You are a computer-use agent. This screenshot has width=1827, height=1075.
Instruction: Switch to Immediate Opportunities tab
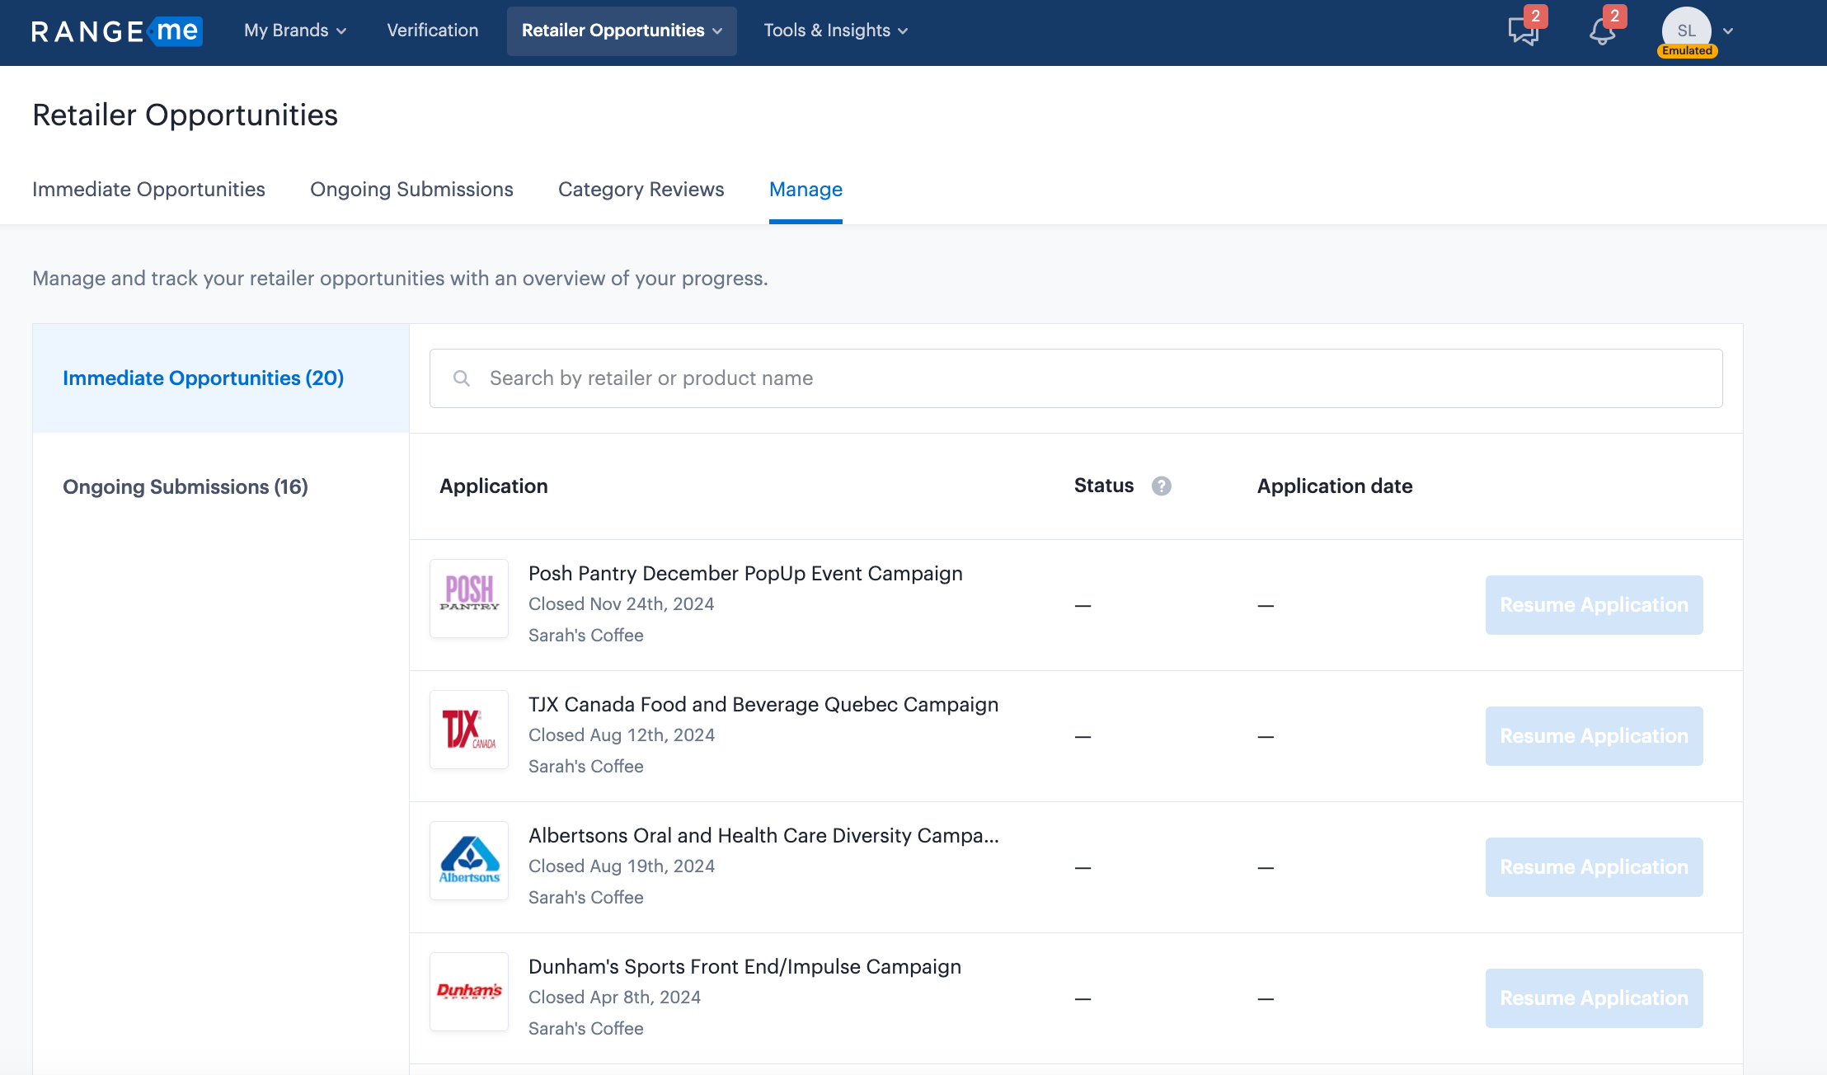tap(148, 190)
